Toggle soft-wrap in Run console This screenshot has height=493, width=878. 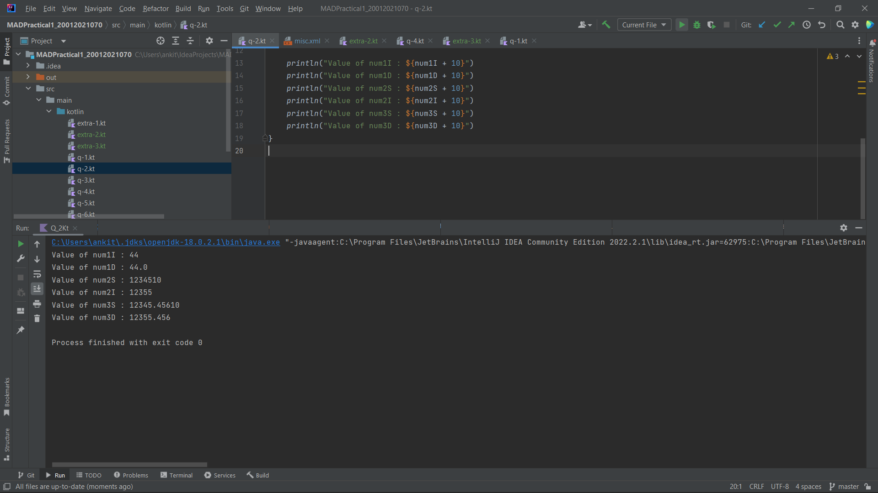pos(37,274)
